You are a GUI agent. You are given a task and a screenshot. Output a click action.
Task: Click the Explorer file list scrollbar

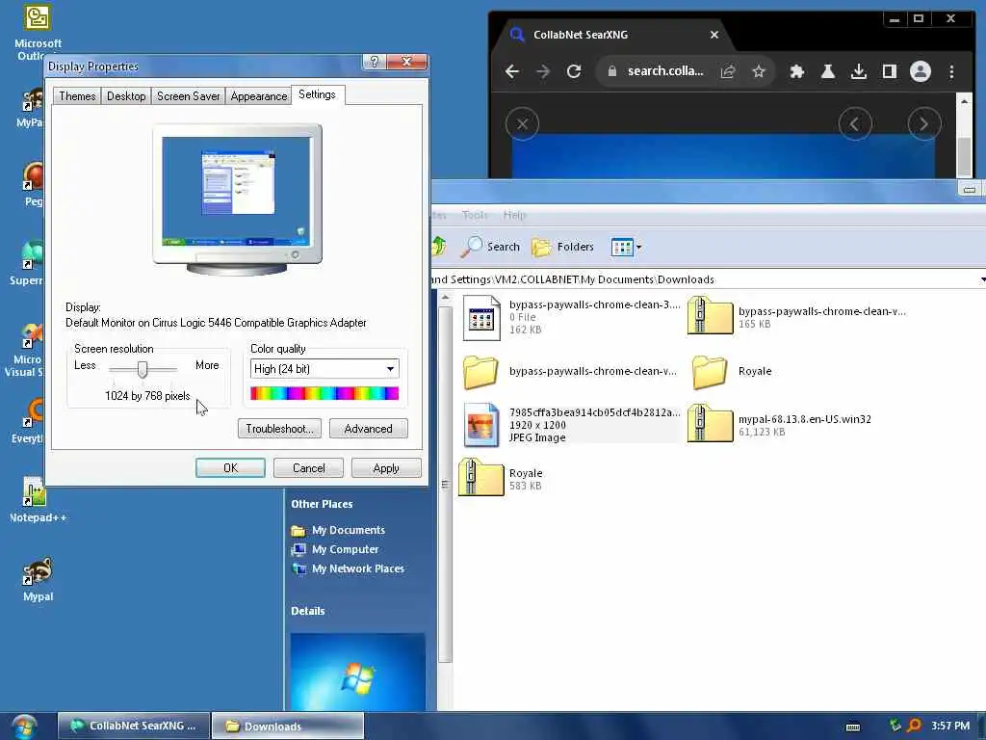click(445, 485)
